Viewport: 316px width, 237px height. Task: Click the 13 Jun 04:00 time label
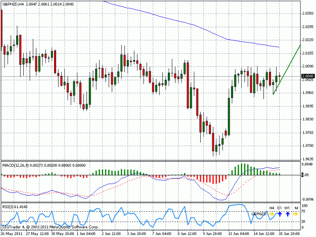[239, 234]
